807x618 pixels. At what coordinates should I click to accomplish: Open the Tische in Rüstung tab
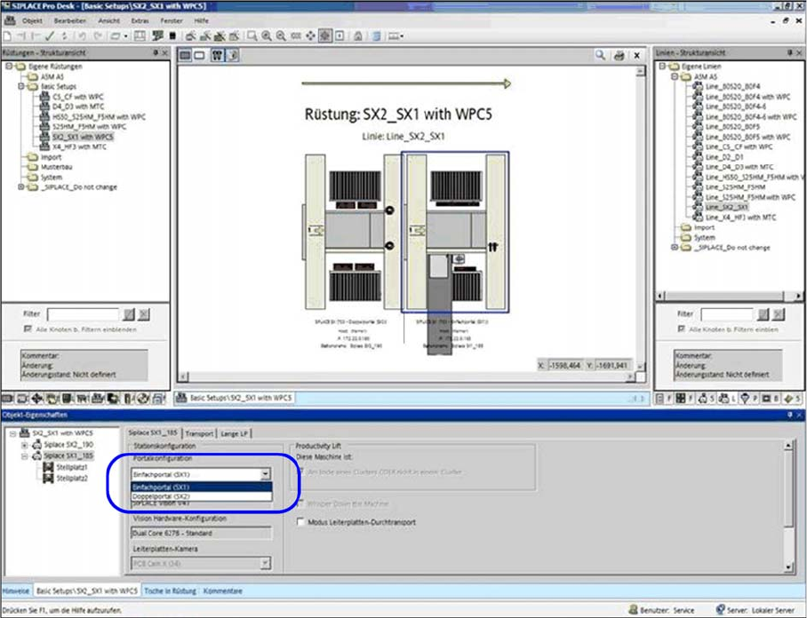[x=170, y=590]
